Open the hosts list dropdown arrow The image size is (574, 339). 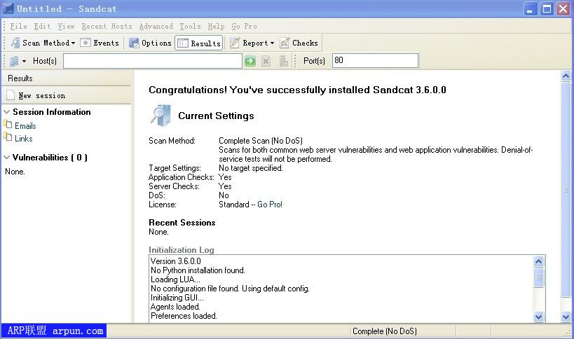pyautogui.click(x=24, y=61)
